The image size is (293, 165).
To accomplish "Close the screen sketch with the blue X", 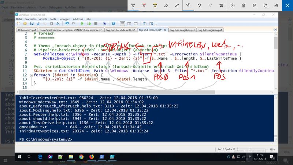I will click(x=288, y=5).
